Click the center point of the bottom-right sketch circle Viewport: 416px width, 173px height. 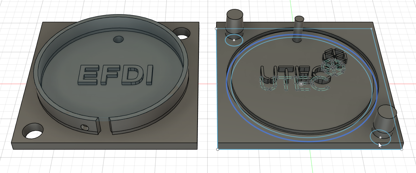pyautogui.click(x=380, y=137)
